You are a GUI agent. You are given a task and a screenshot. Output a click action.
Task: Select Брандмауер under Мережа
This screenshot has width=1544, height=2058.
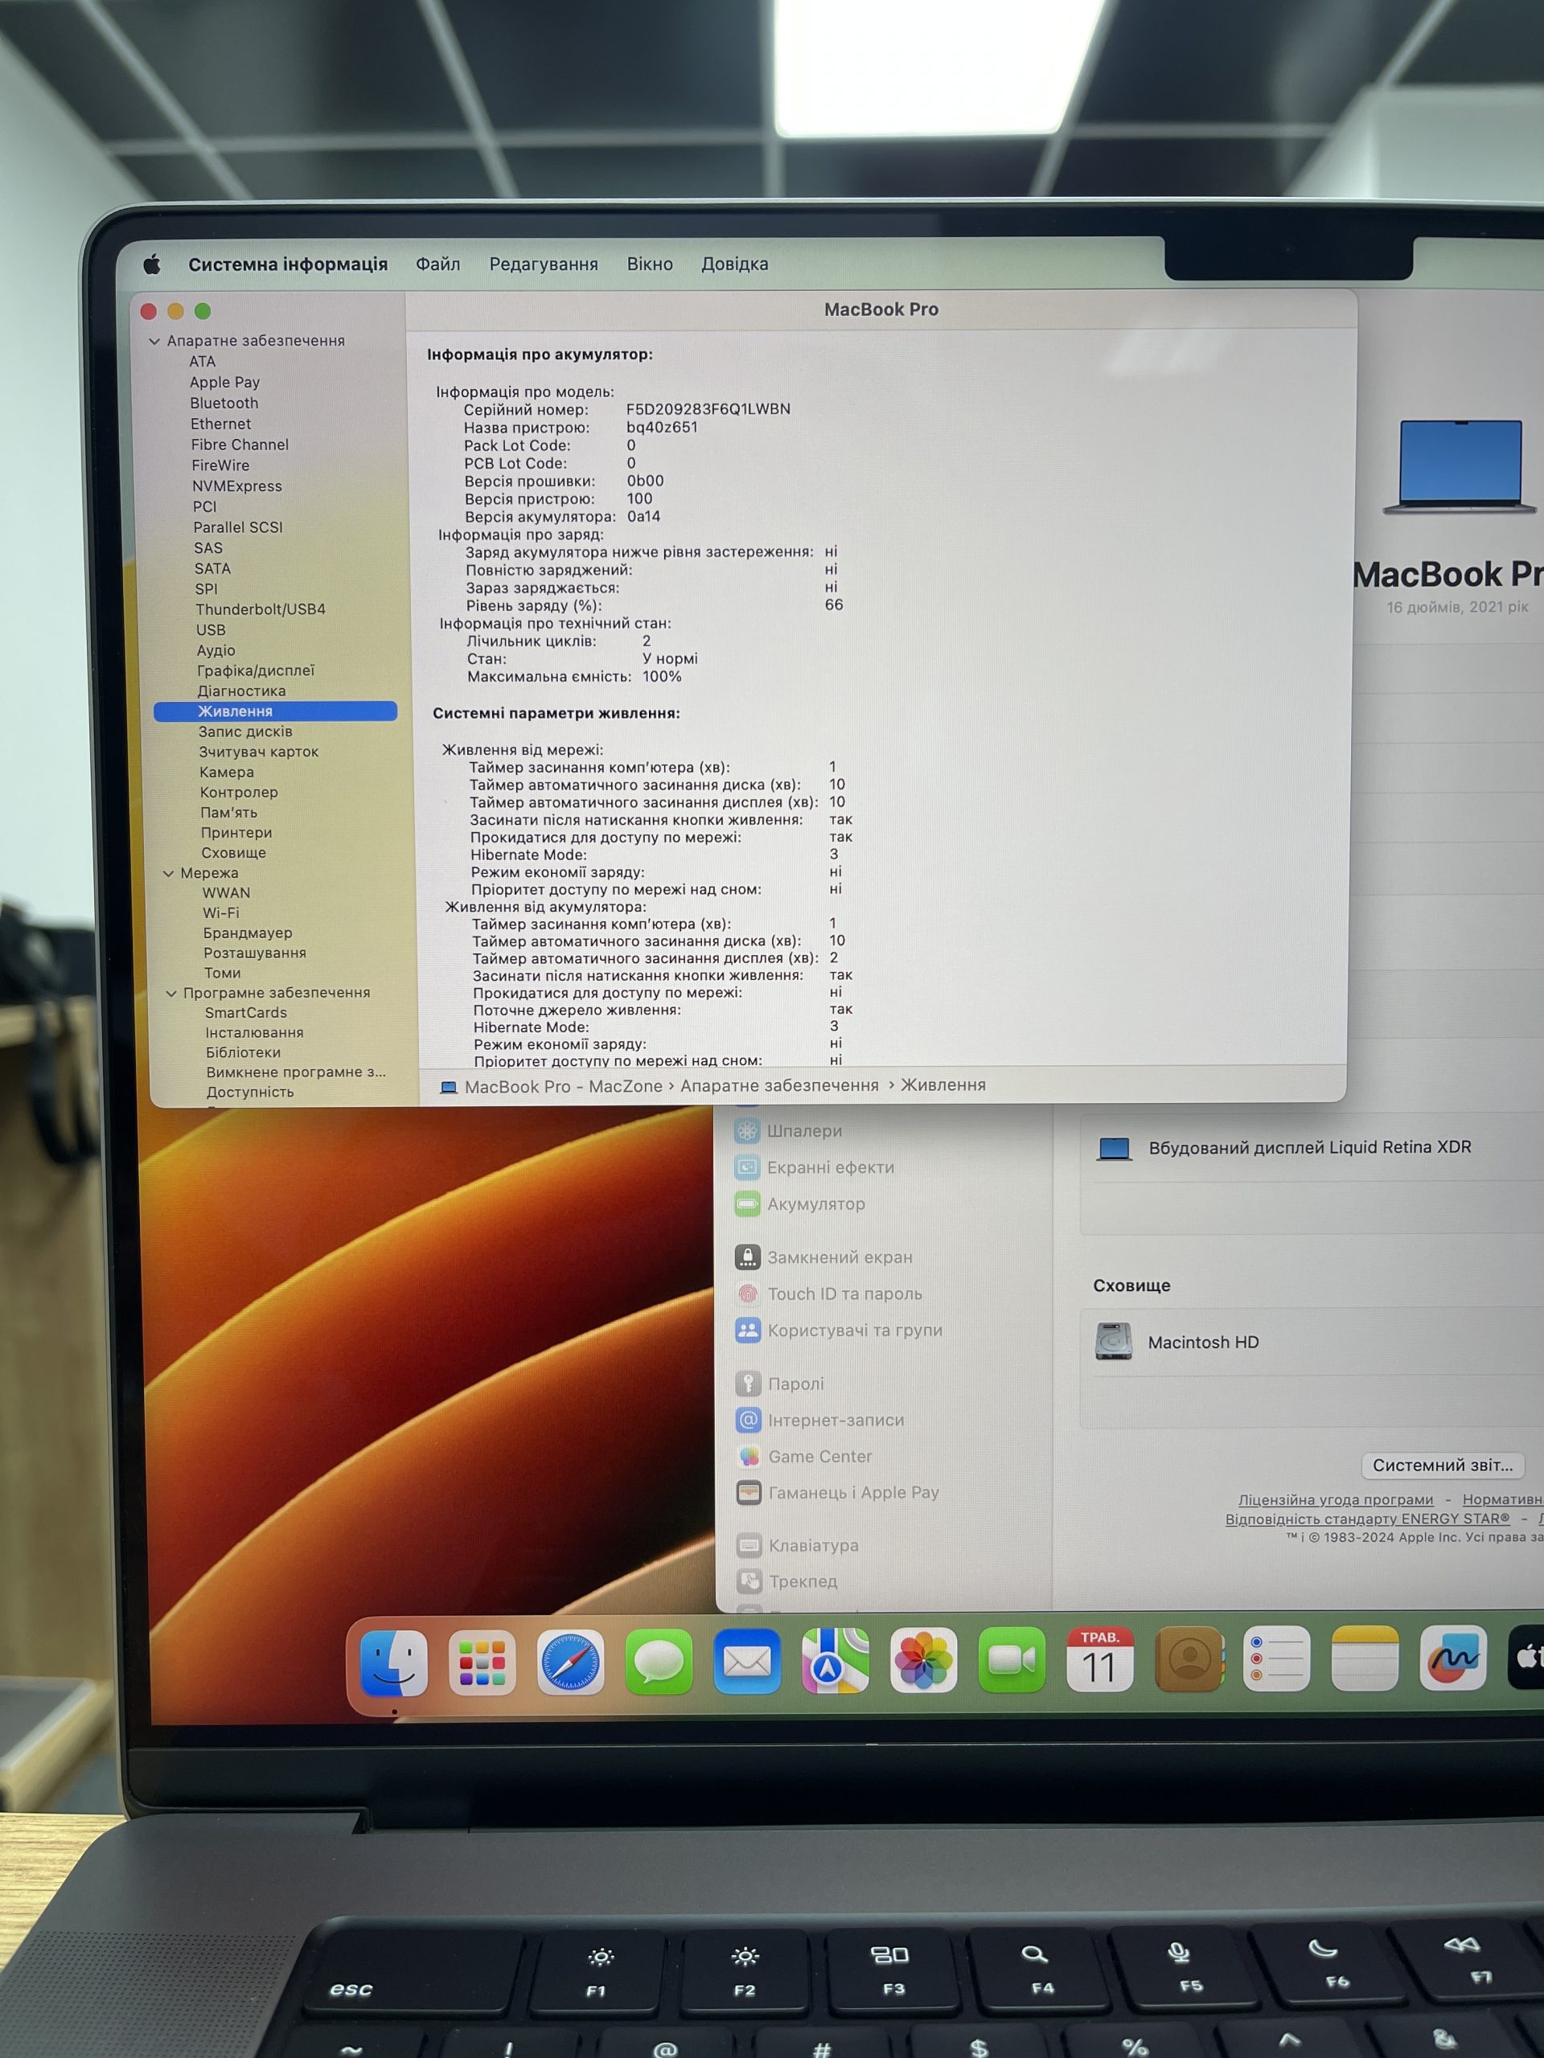coord(248,933)
